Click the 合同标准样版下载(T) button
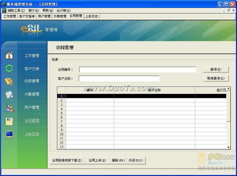237x176 pixels. pyautogui.click(x=67, y=160)
